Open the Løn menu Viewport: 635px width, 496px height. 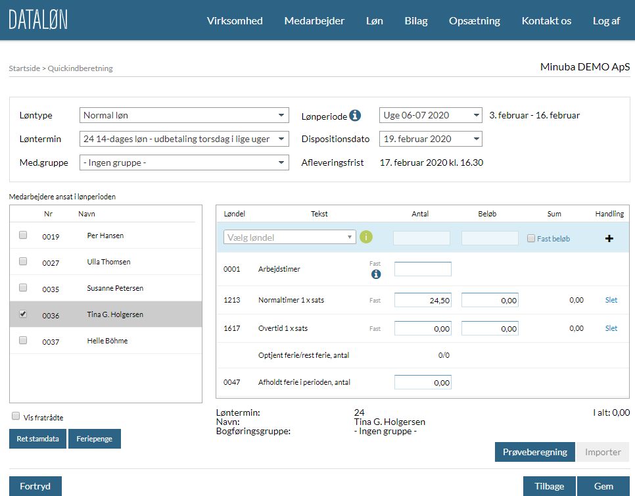click(375, 20)
